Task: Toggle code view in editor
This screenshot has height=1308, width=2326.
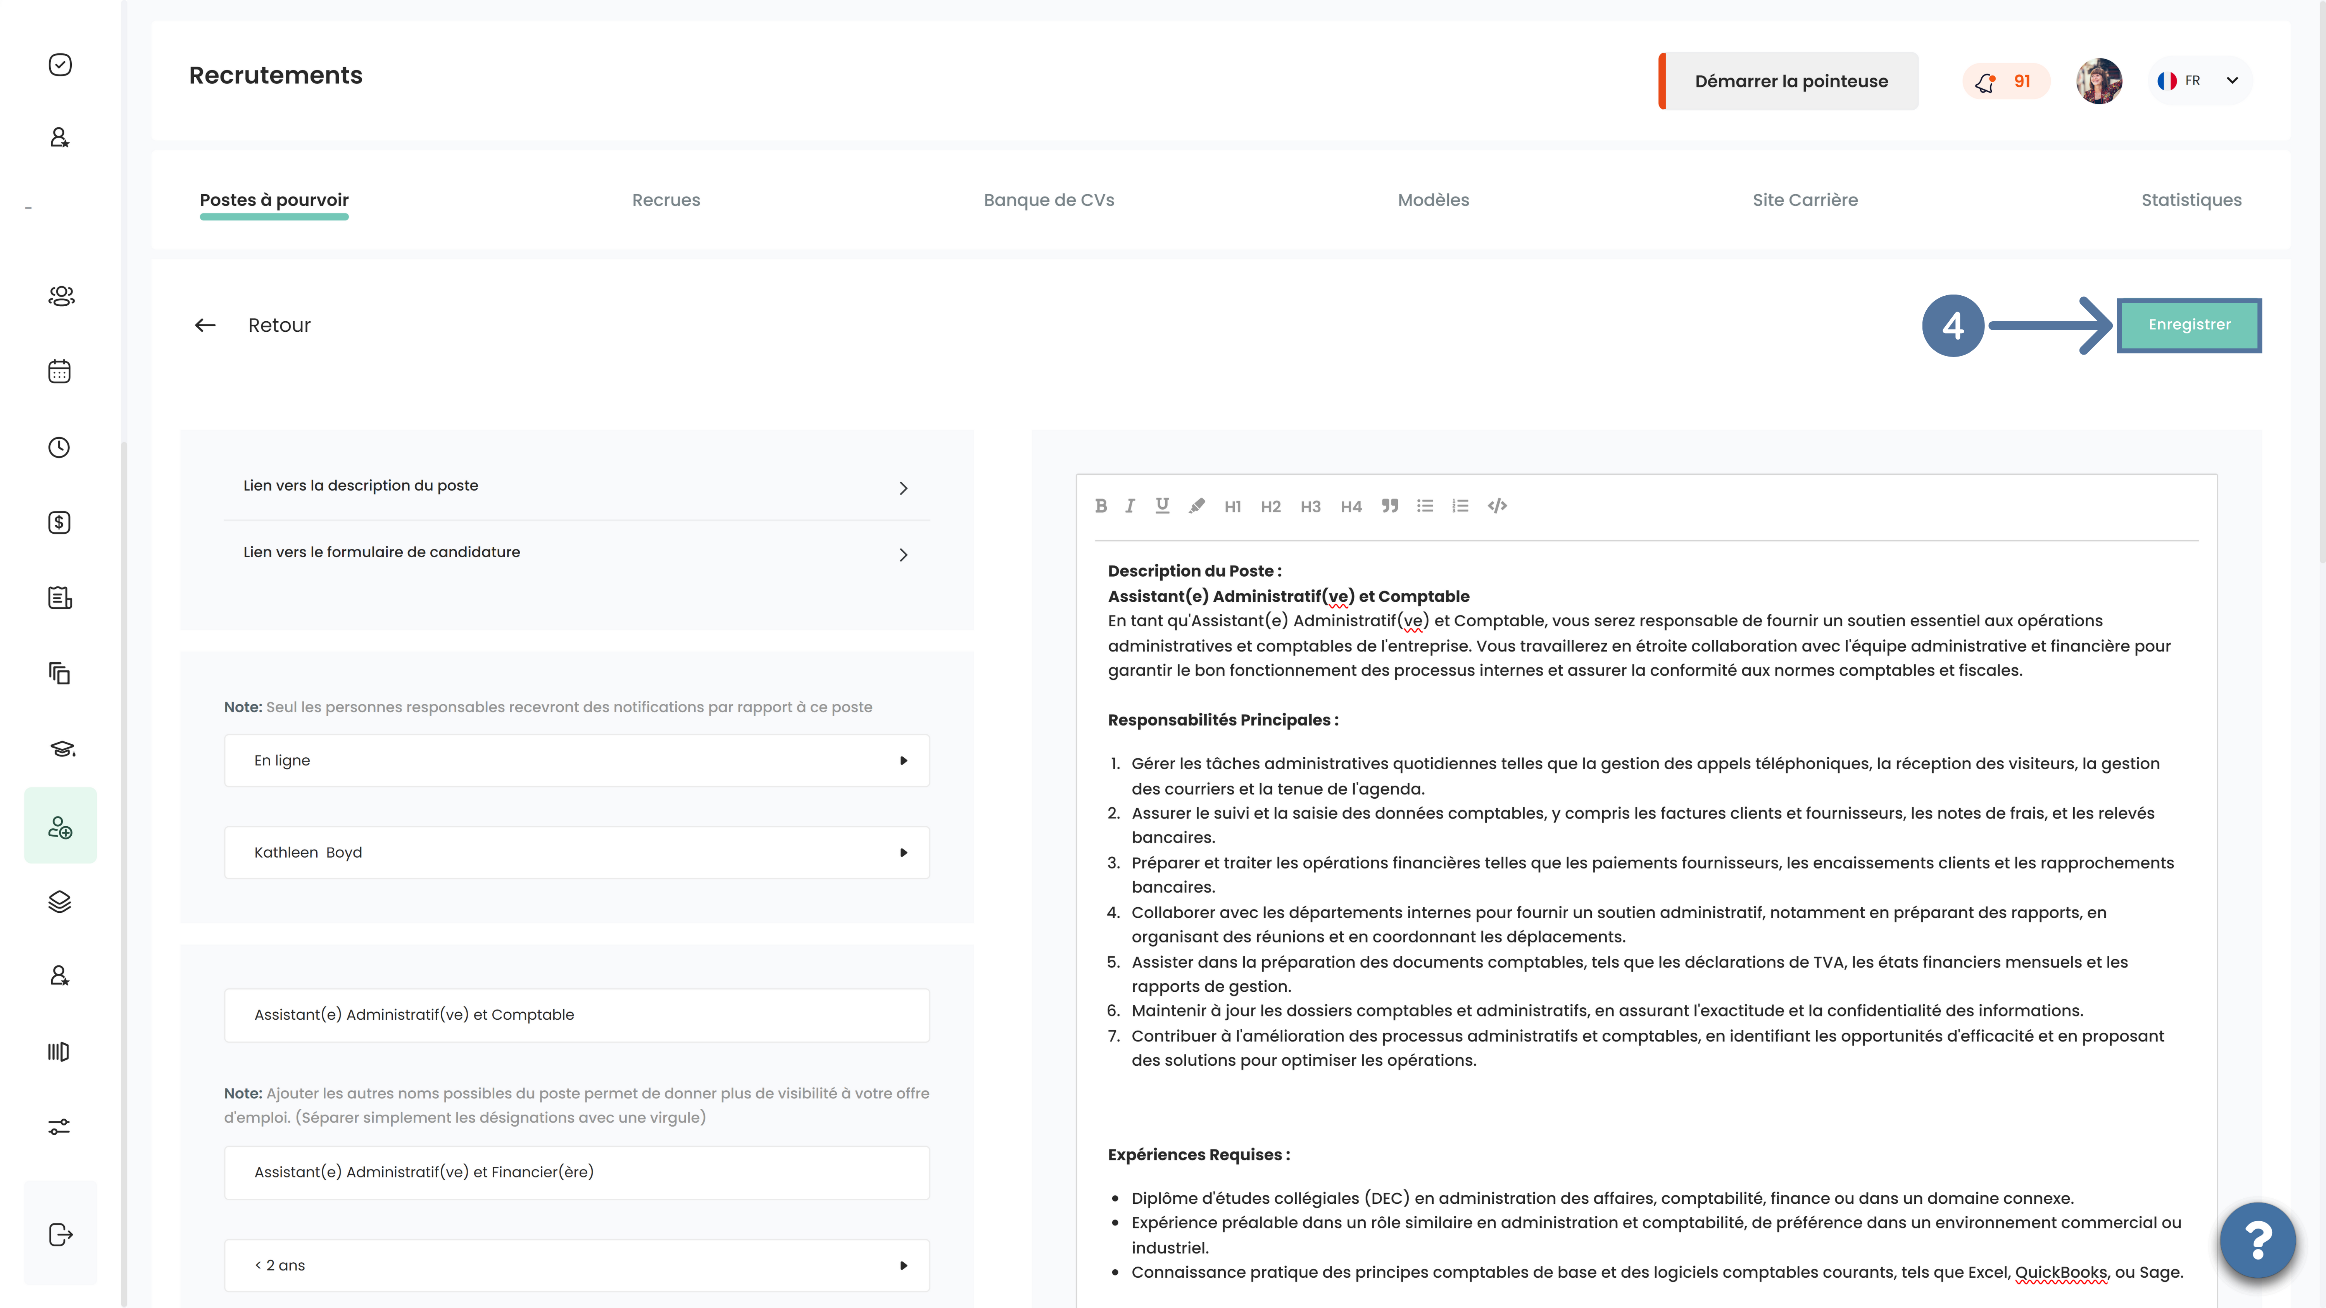Action: tap(1497, 507)
